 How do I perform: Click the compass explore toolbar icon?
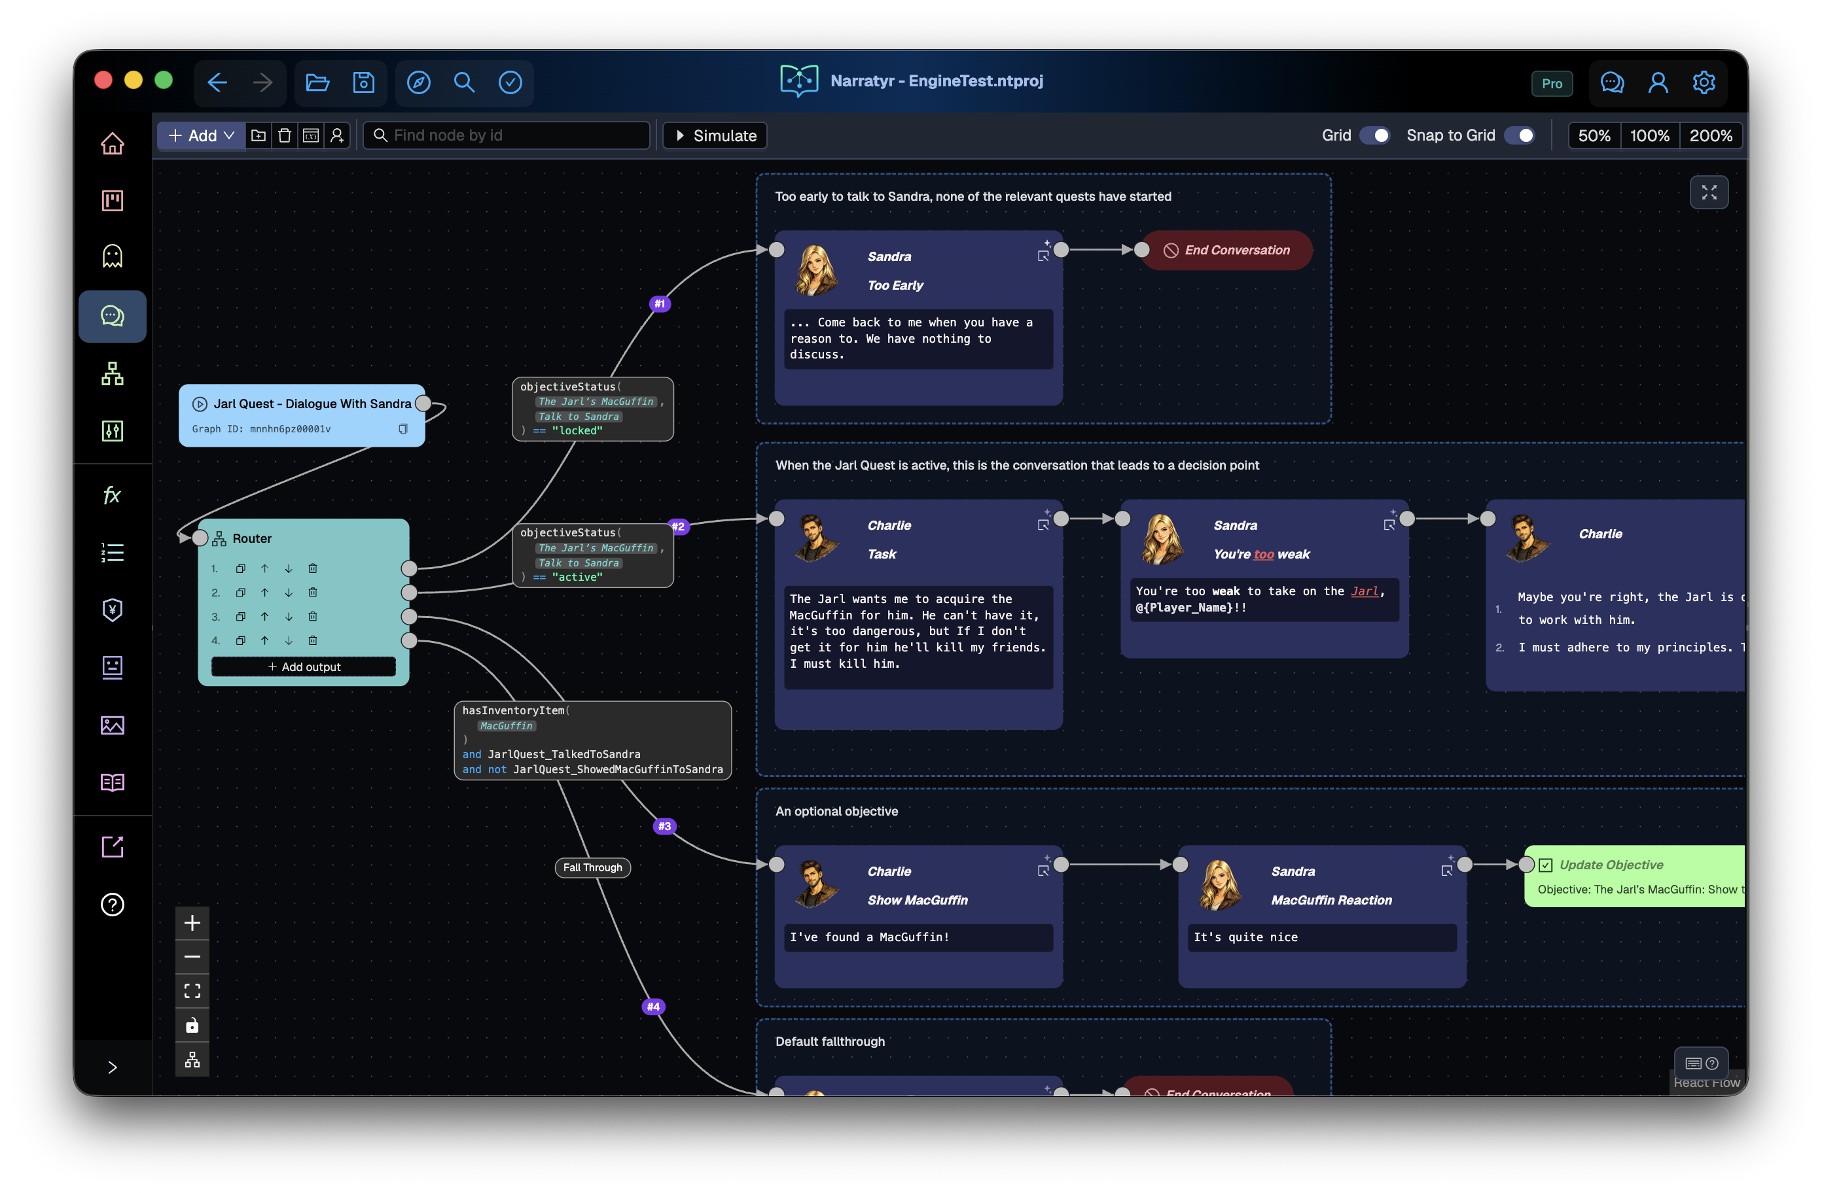coord(419,82)
